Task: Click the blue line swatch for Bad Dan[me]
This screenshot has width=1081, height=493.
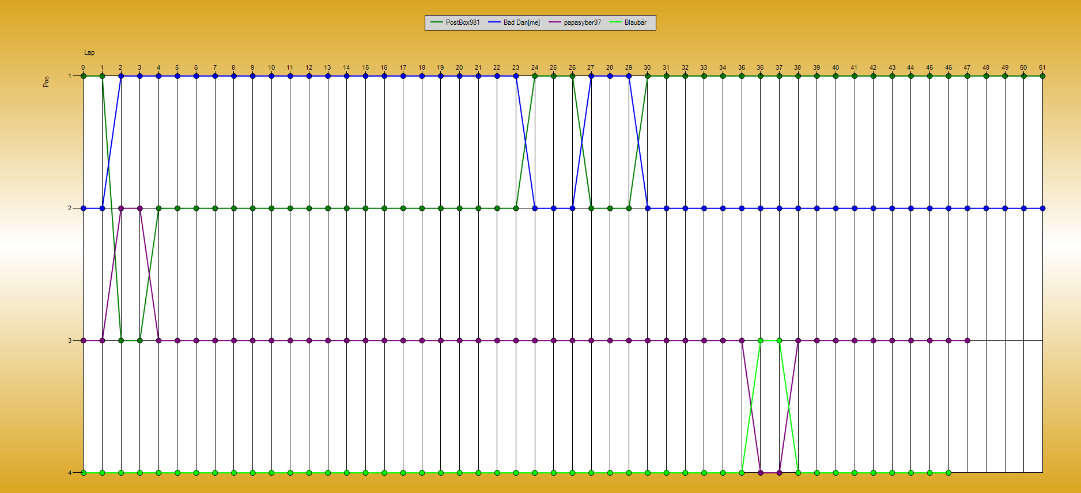Action: 494,22
